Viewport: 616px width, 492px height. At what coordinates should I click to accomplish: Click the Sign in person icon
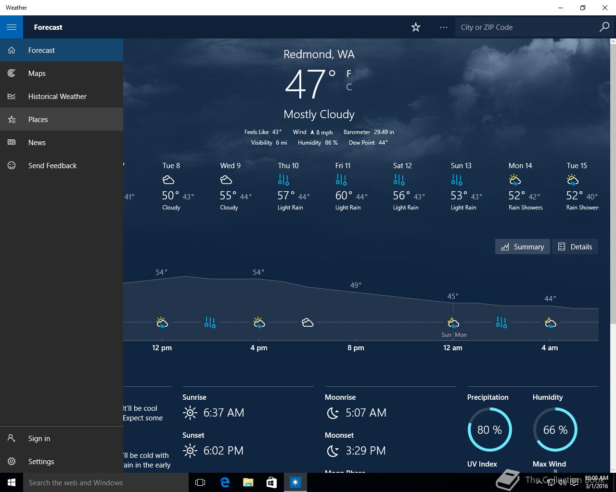pyautogui.click(x=12, y=438)
